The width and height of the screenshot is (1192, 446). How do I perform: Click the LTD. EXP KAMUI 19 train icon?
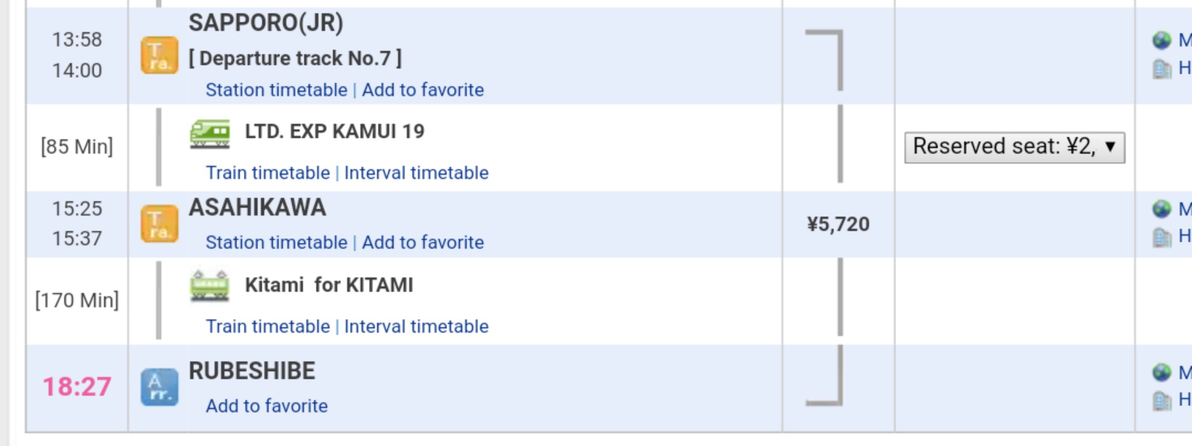coord(210,134)
